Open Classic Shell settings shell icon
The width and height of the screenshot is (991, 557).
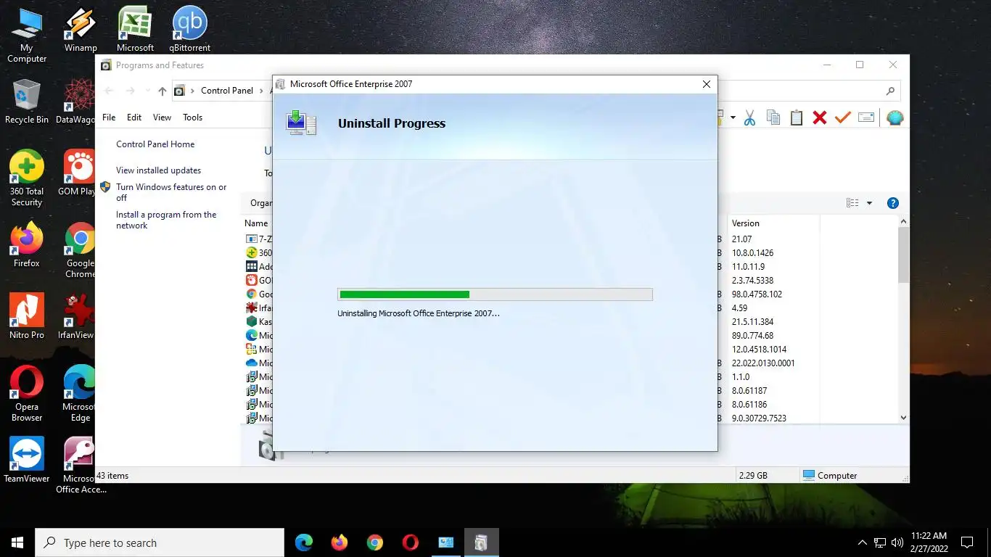(895, 117)
